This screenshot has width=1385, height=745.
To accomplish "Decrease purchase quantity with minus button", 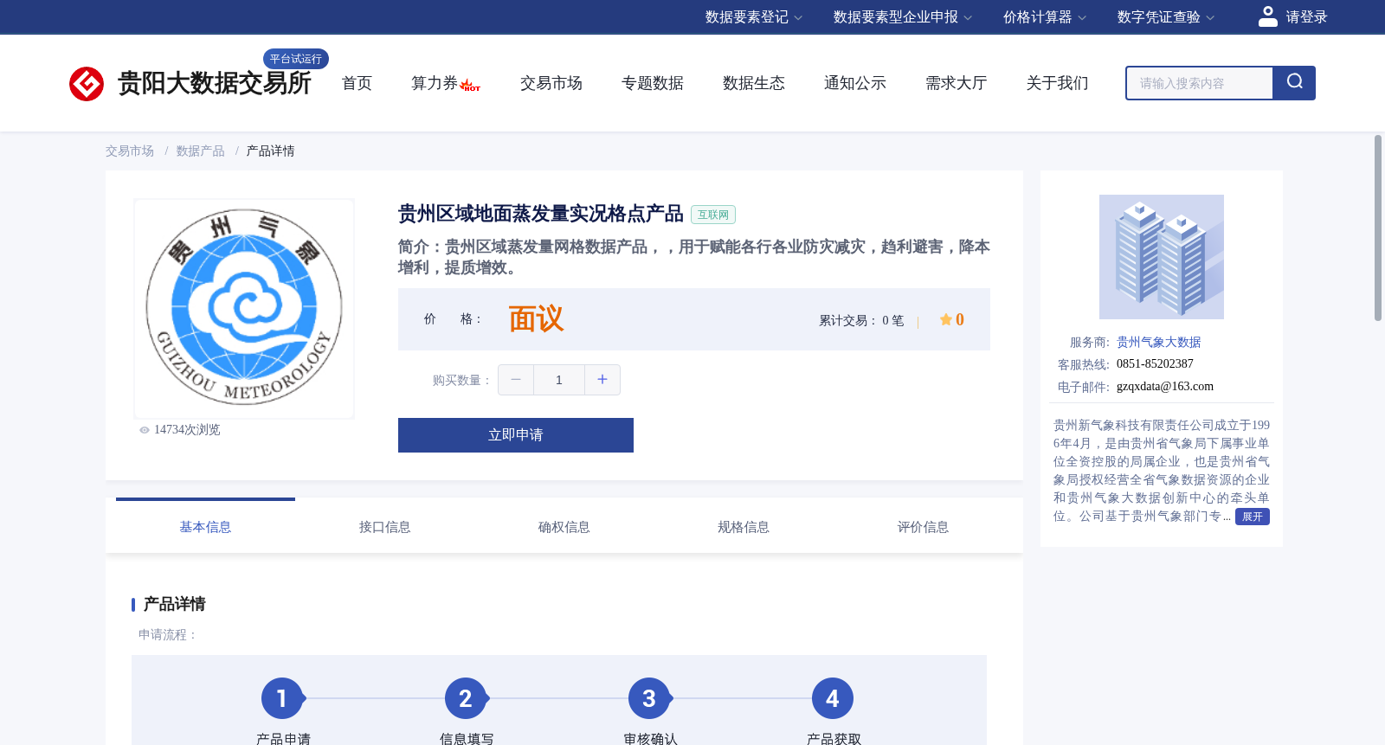I will (516, 380).
